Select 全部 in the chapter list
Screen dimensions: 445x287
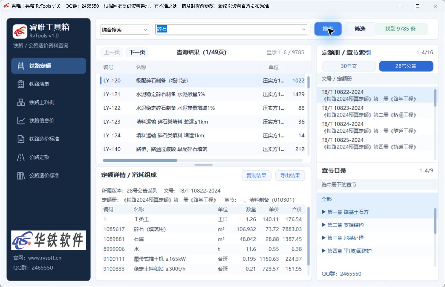(x=375, y=199)
